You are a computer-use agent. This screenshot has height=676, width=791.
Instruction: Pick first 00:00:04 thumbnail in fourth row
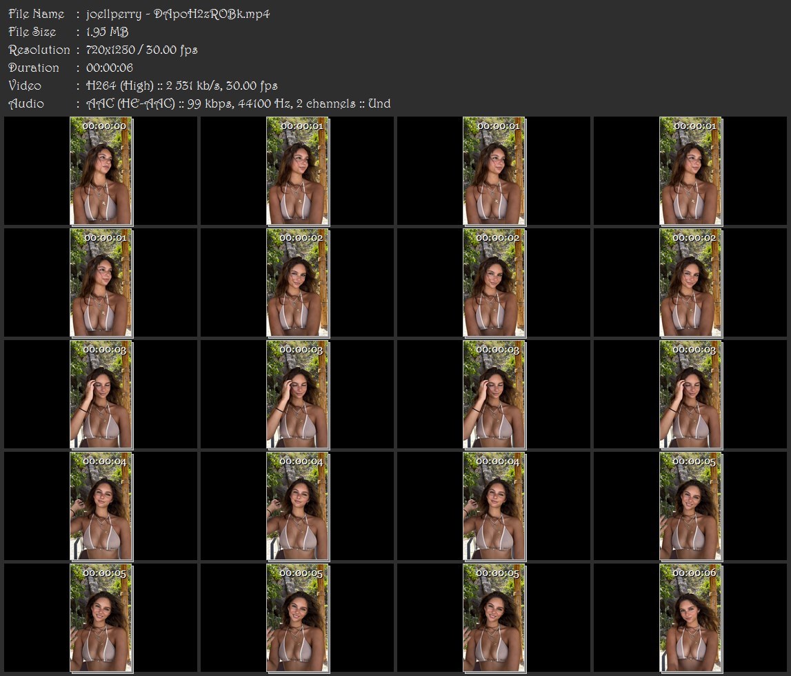click(101, 506)
